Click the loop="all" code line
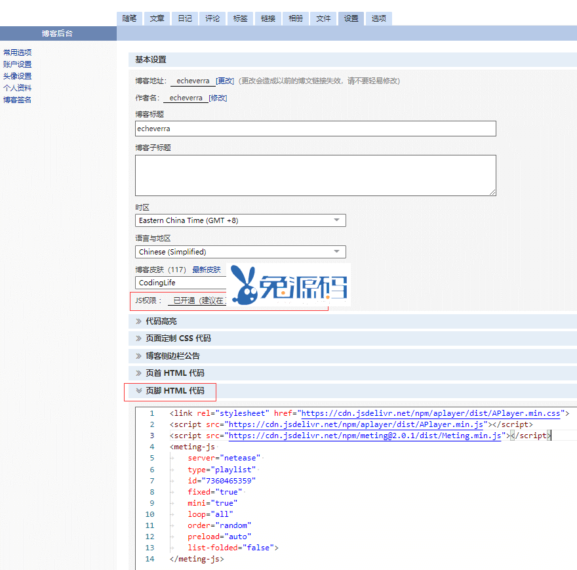This screenshot has width=577, height=570. click(210, 514)
